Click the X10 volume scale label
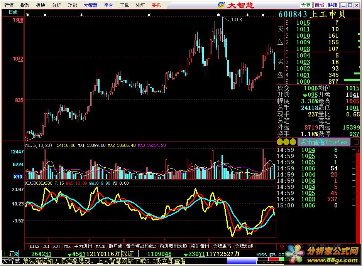 pos(18,177)
